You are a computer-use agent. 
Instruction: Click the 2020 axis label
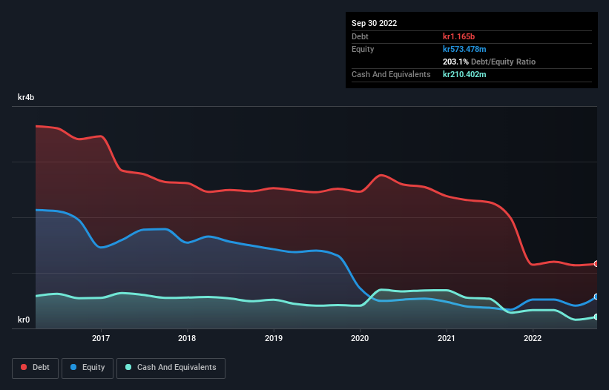pos(360,338)
